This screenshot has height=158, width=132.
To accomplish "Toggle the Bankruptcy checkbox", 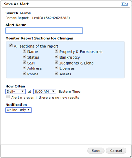I will click(56, 56).
